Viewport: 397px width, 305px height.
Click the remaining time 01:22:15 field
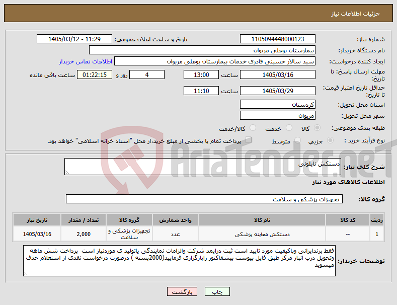(x=95, y=74)
